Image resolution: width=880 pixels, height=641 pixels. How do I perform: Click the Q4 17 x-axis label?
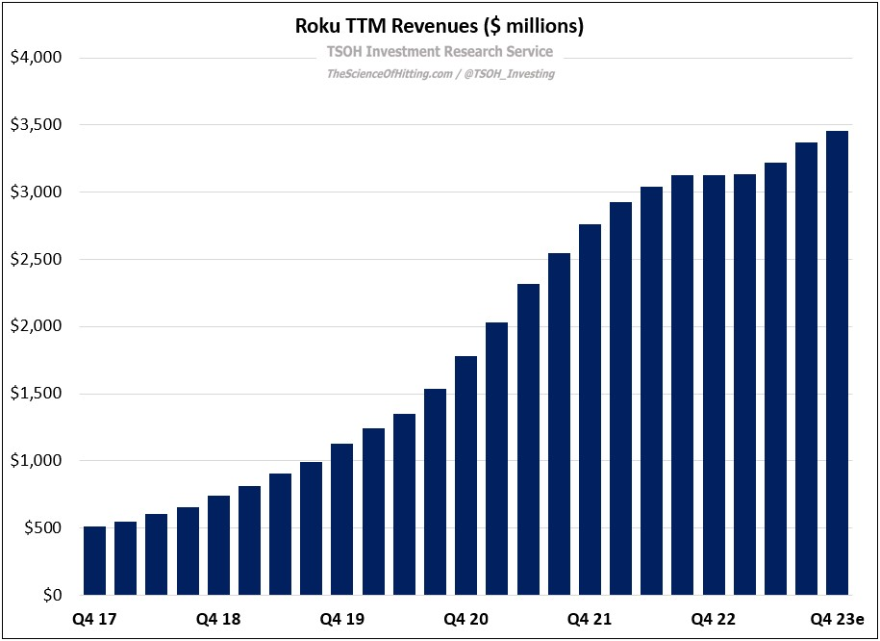tap(95, 619)
